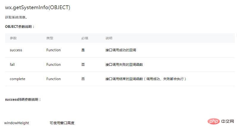Click 接口调用成功的回调 description
The width and height of the screenshot is (237, 131).
[121, 50]
